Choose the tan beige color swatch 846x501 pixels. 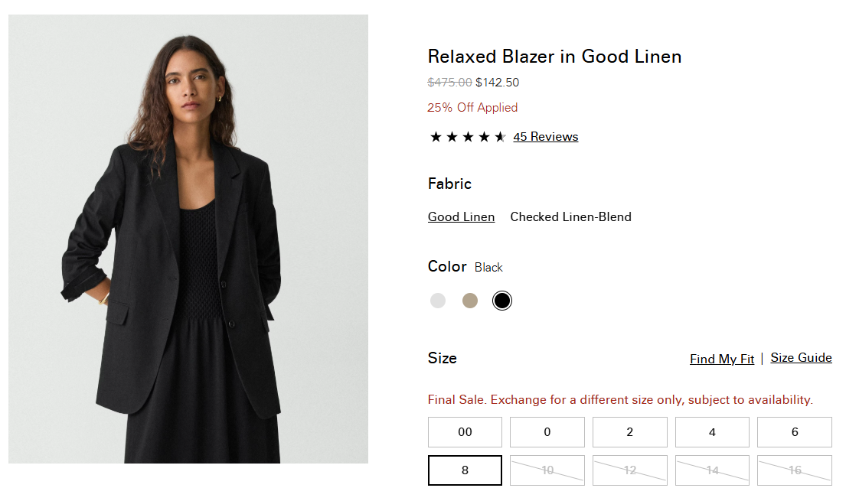[x=470, y=301]
